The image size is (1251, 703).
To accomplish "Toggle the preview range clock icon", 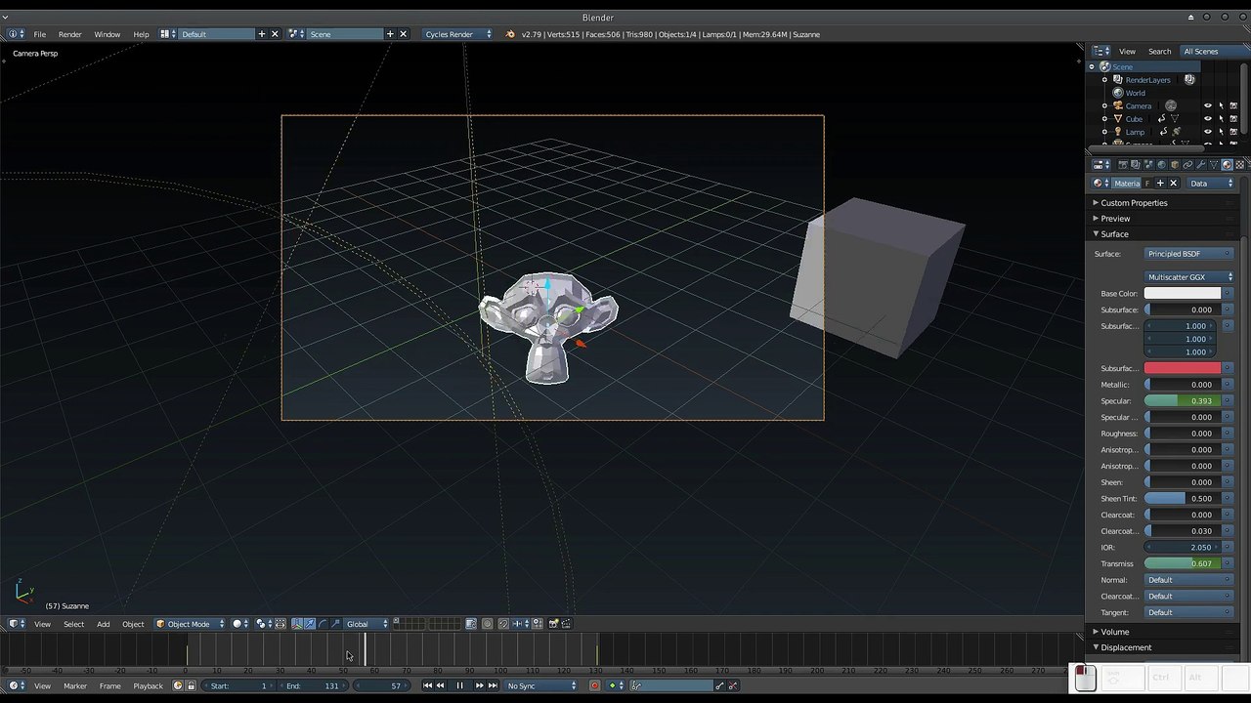I will (x=178, y=686).
